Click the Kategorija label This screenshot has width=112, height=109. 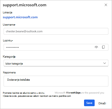9,56
